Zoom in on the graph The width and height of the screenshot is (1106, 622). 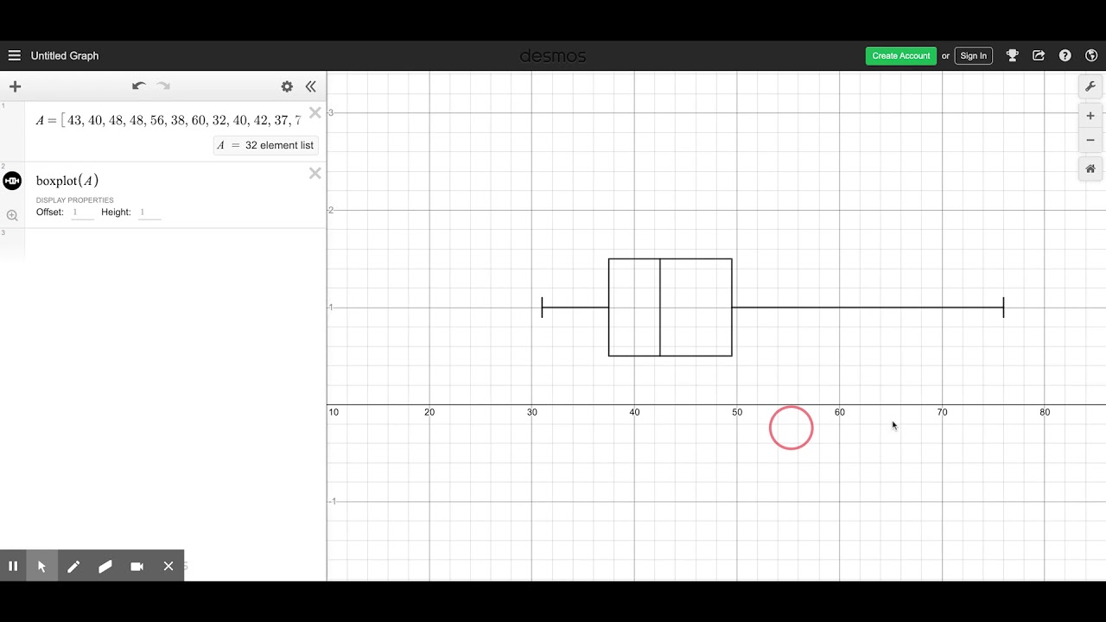[1090, 116]
